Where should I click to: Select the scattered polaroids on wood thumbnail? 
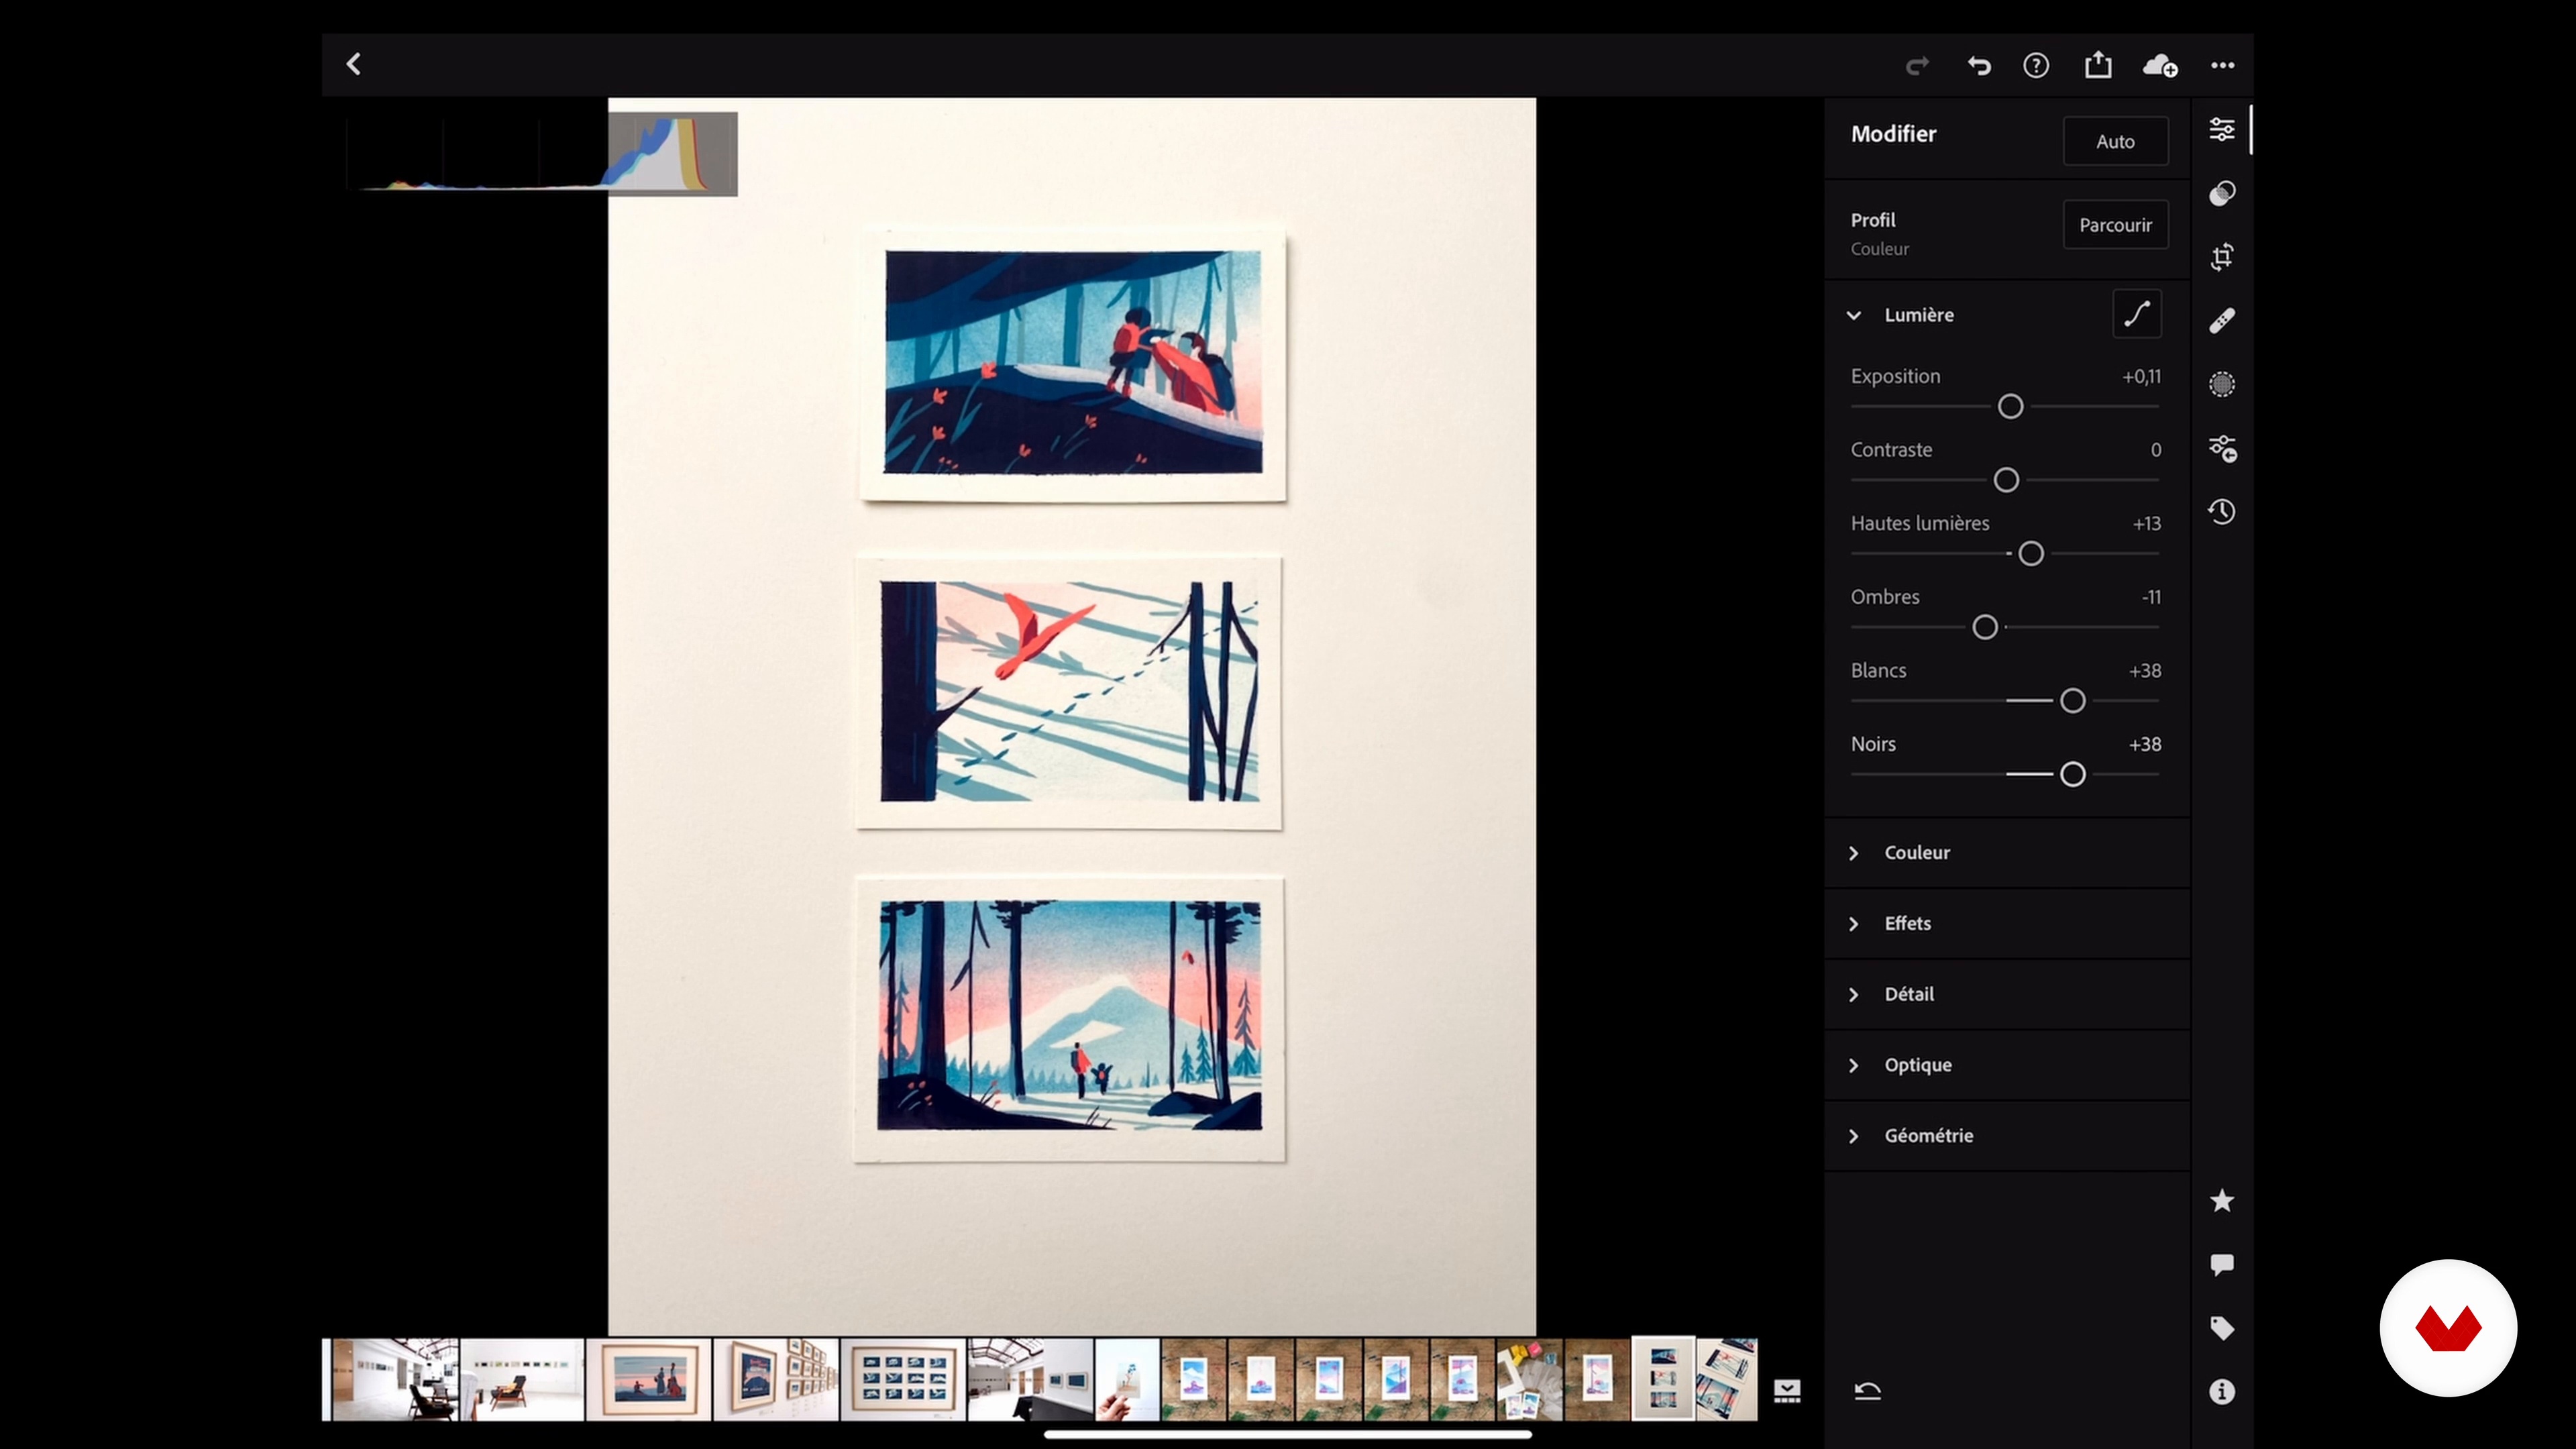(x=1529, y=1379)
